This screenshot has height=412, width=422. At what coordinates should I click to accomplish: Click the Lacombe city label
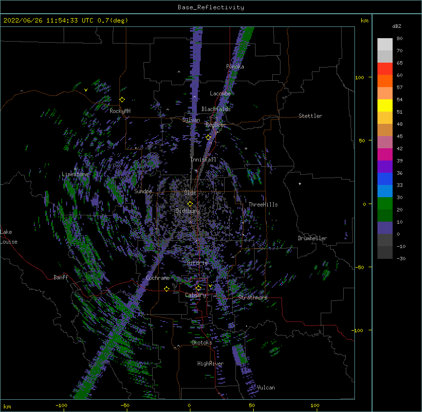220,93
